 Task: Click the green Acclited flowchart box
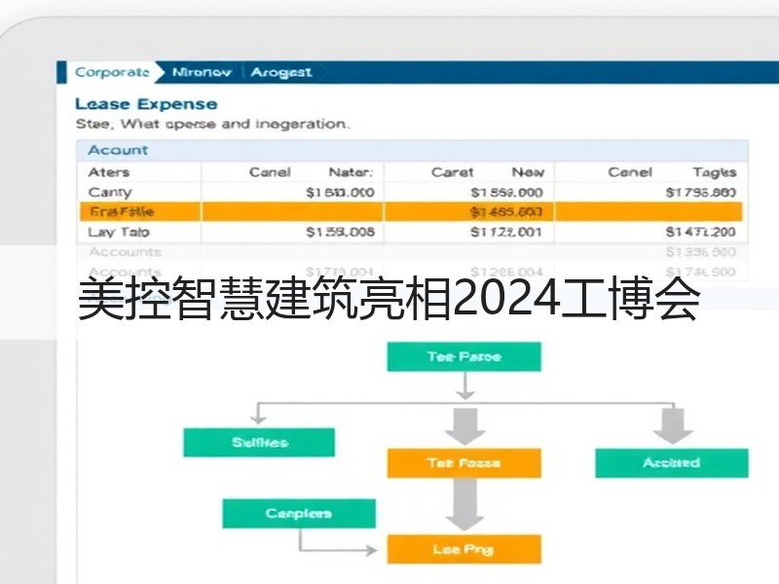pyautogui.click(x=672, y=463)
